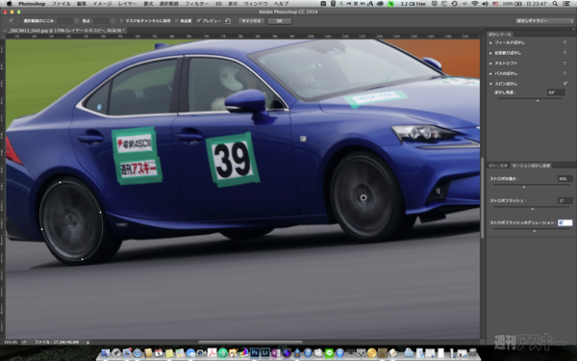Click the Spotlight search icon in menu bar
Viewport: 577px width, 361px height.
(555, 4)
